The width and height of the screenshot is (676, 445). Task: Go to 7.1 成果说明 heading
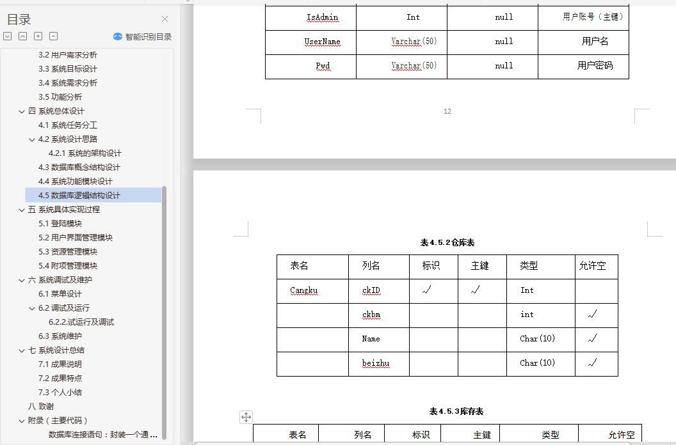click(x=60, y=364)
